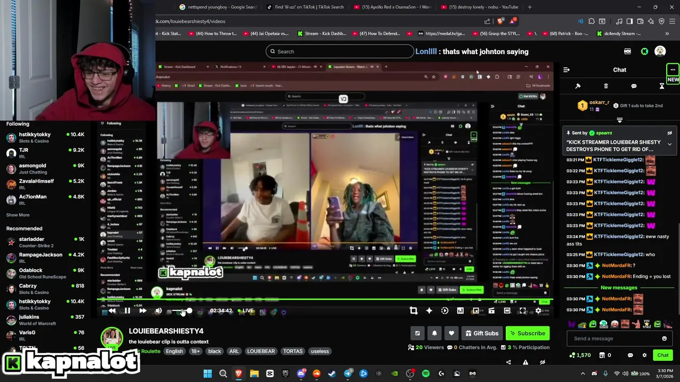Open the shop icon below chat

pos(603,355)
